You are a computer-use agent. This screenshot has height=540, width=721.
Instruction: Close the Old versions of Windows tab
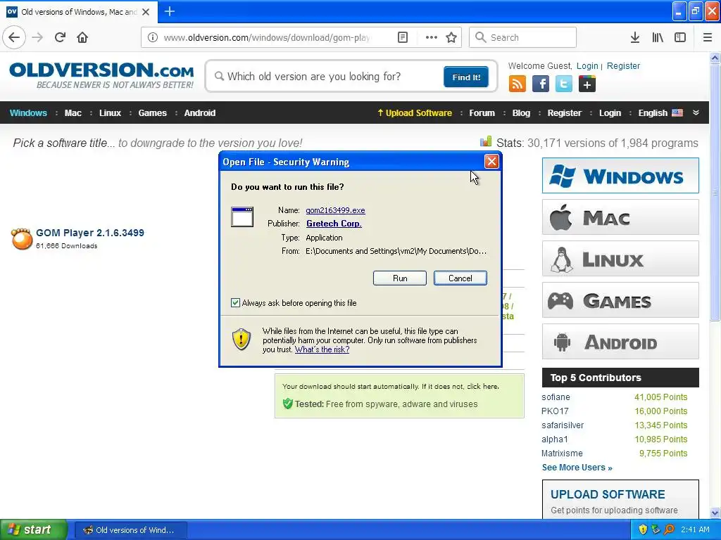tap(146, 12)
